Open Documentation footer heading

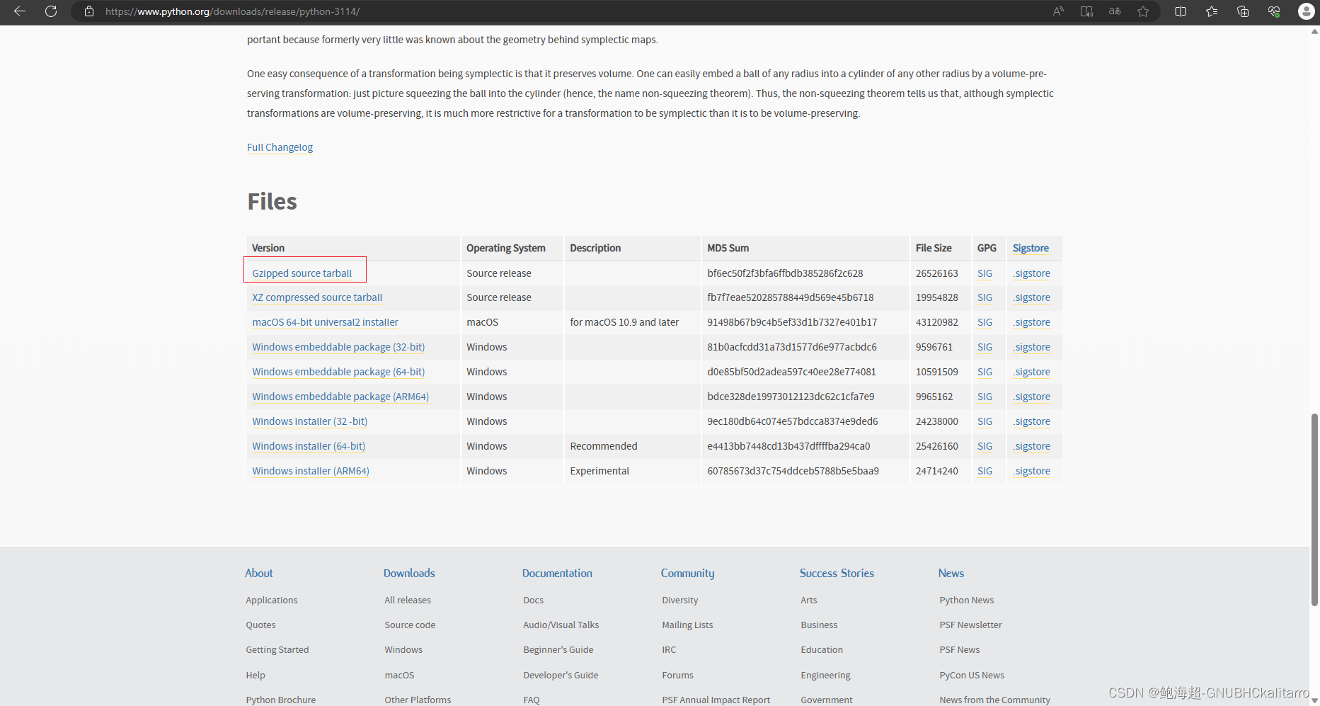(557, 573)
